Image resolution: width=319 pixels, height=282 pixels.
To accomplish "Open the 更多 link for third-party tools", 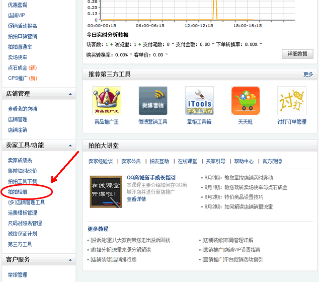I will 308,75.
